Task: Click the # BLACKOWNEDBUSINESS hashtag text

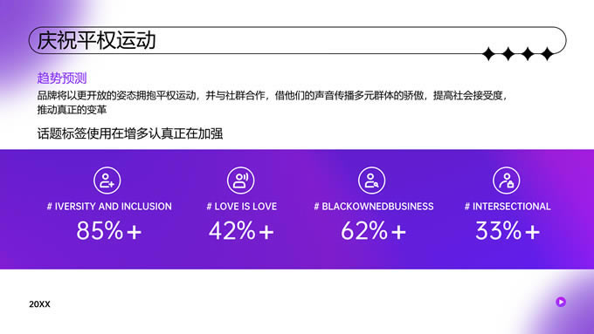Action: click(x=374, y=207)
